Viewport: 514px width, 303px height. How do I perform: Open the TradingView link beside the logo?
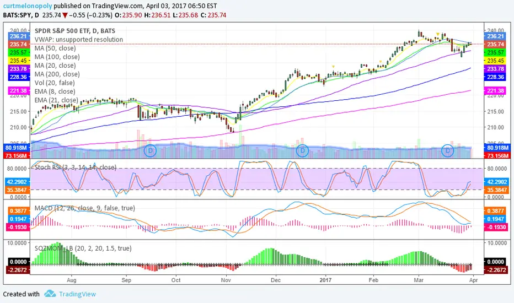tap(77, 294)
